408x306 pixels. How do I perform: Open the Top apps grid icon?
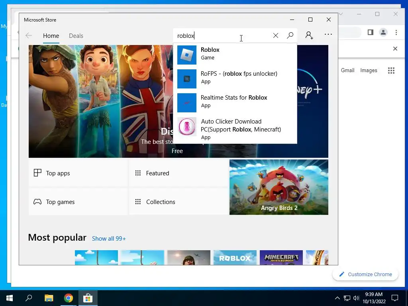point(37,173)
